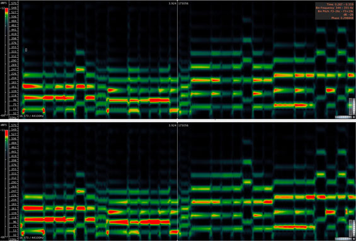The width and height of the screenshot is (356, 241).
Task: Click the white playback cursor in bottom pane
Action: tap(177, 181)
